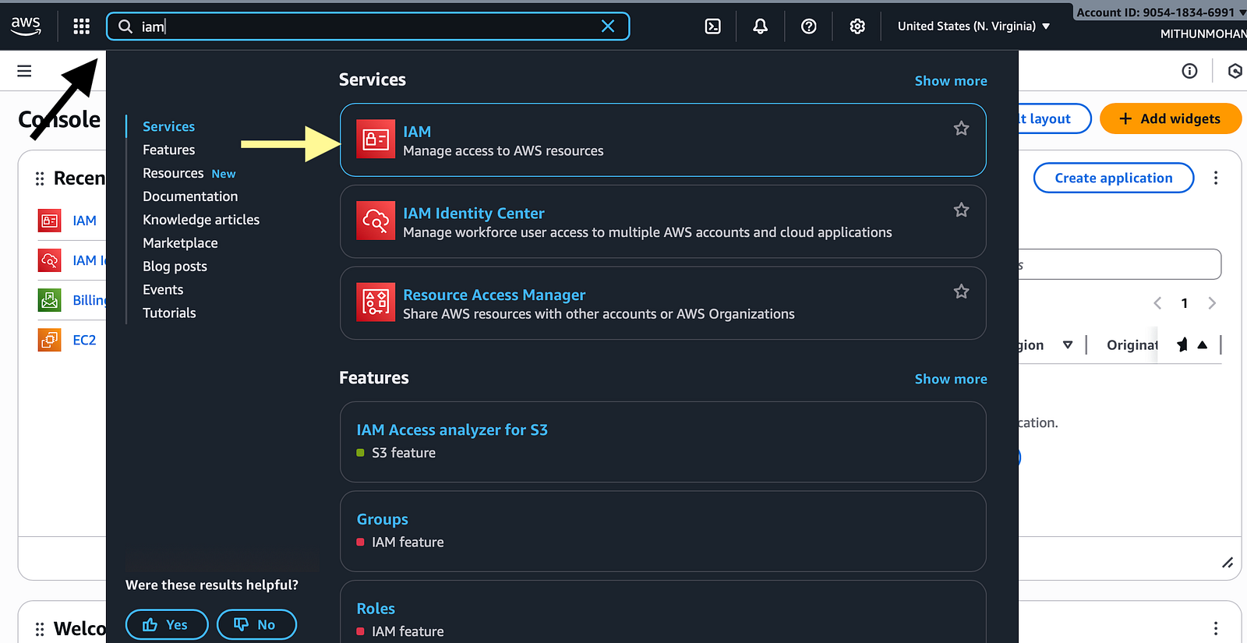Select Tutorials filter in search sidebar
Screen dimensions: 1247x643
pos(169,313)
